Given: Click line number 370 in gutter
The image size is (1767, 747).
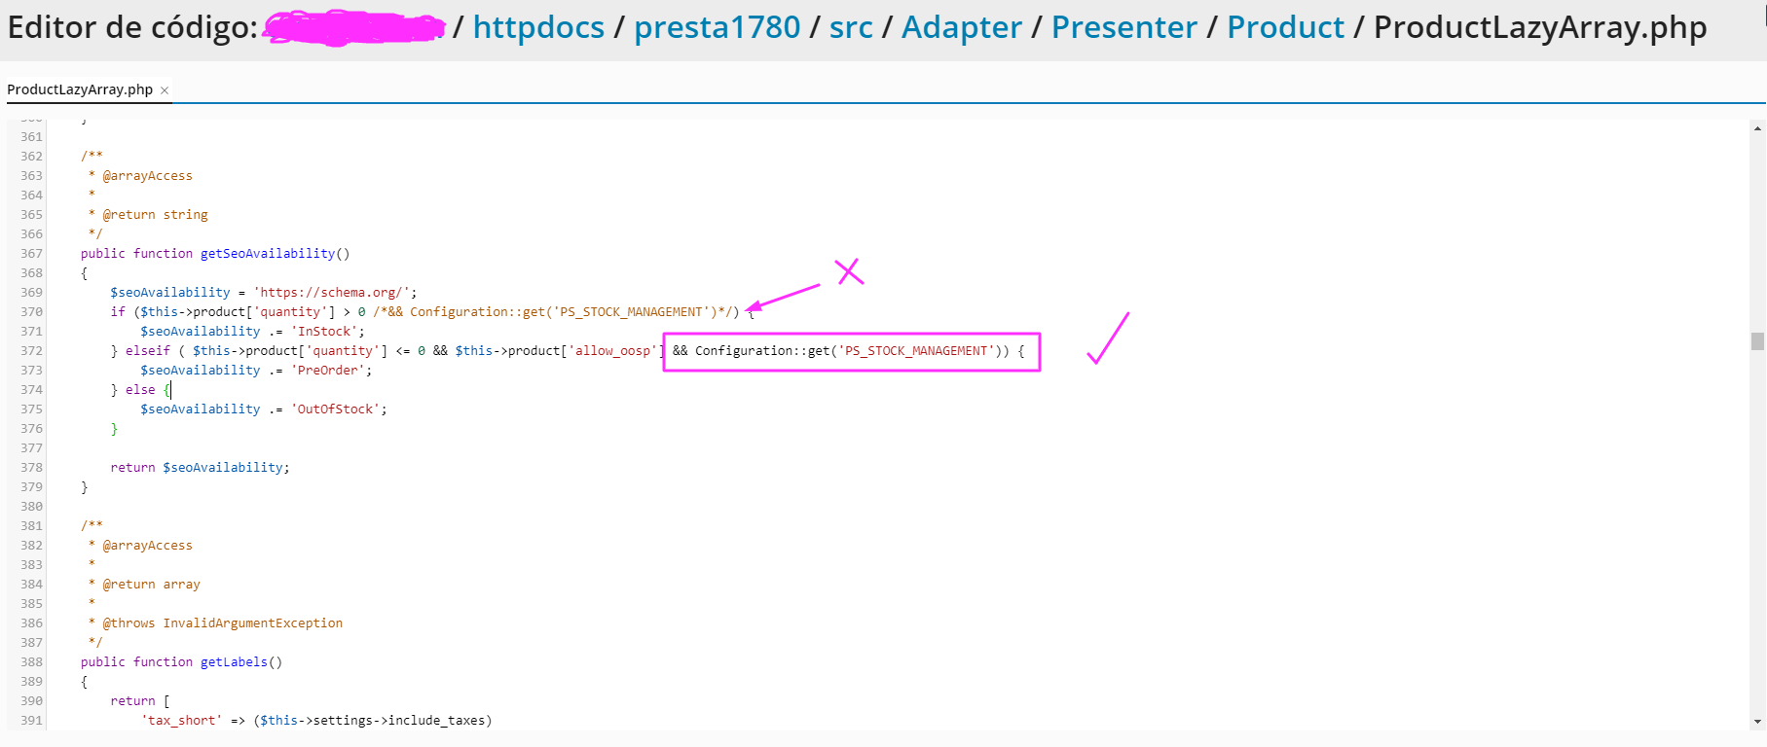Looking at the screenshot, I should click(x=31, y=312).
